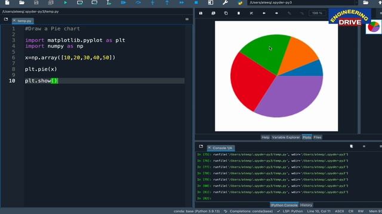Click LSP Python status item
The image size is (382, 214).
pos(290,212)
